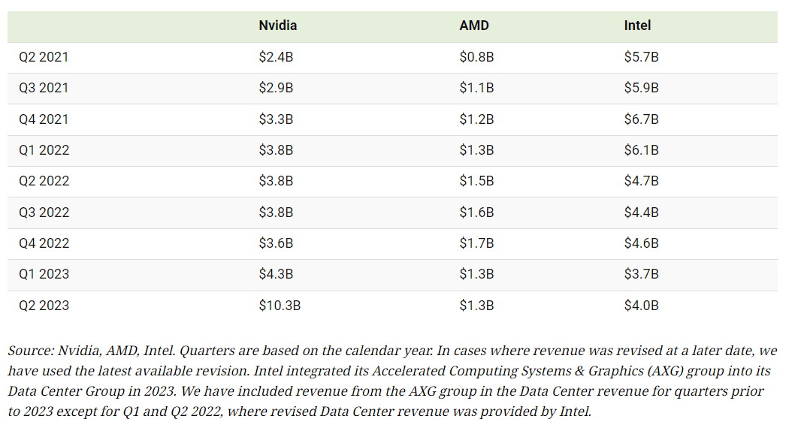The width and height of the screenshot is (798, 440).
Task: Click the Nvidia column header
Action: [x=278, y=26]
